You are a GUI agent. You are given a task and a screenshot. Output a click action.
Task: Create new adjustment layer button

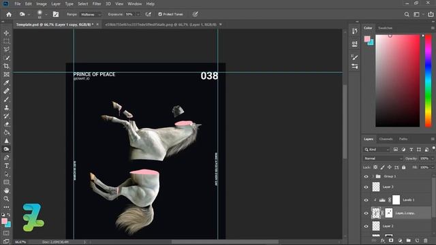[x=400, y=240]
